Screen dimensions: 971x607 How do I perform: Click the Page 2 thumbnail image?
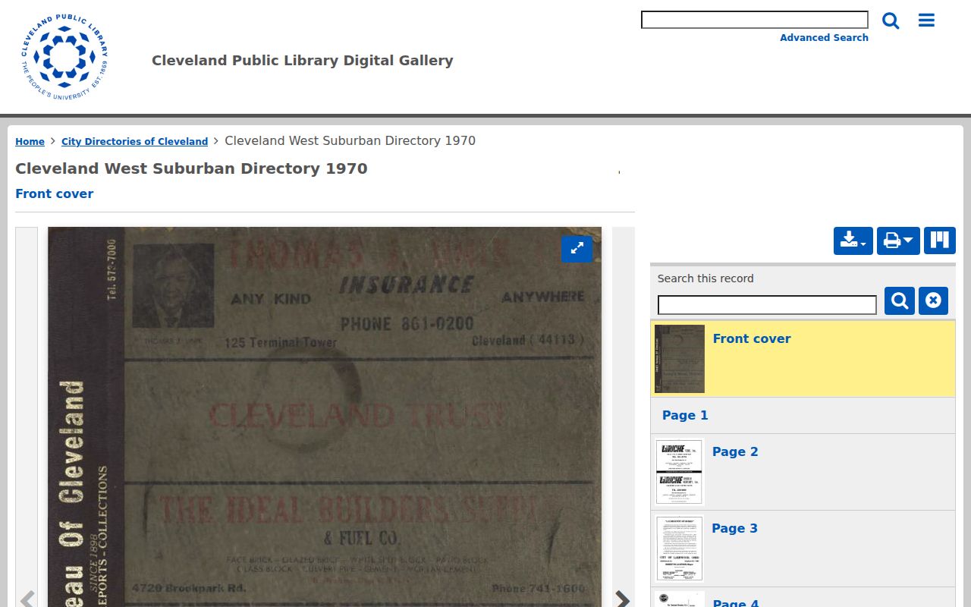click(x=680, y=472)
